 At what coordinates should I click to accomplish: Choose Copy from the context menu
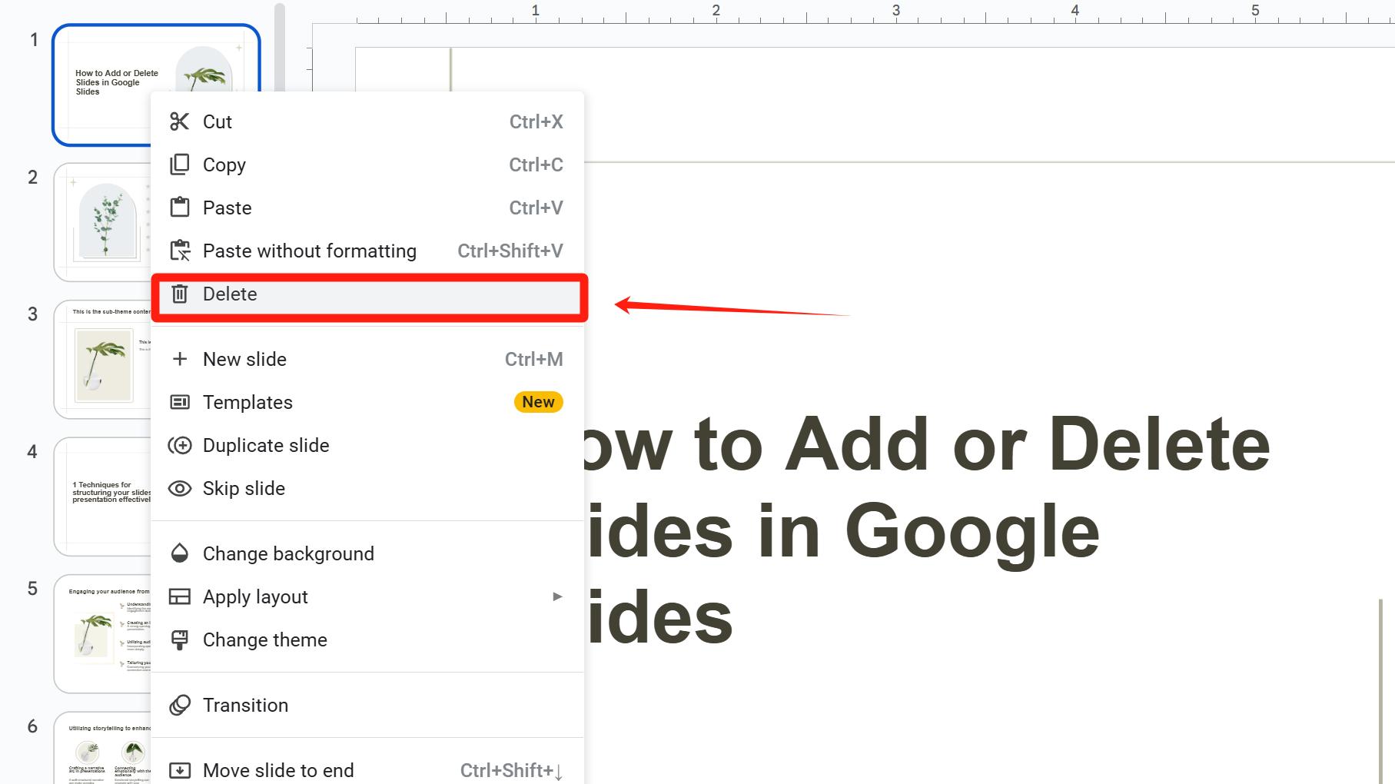367,164
